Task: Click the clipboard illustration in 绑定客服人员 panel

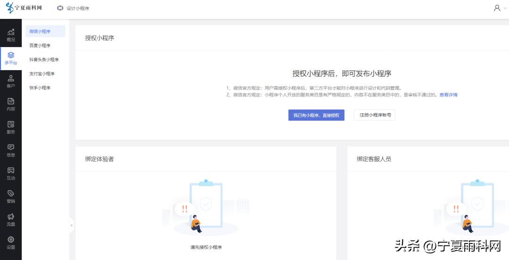Action: 471,206
